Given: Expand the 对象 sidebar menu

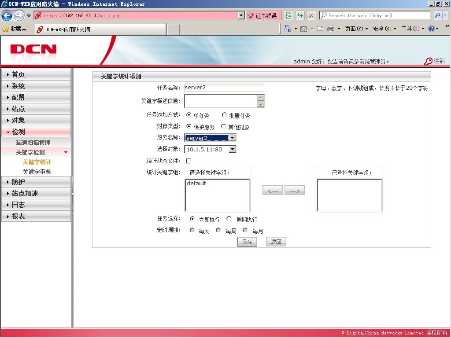Looking at the screenshot, I should coord(36,121).
